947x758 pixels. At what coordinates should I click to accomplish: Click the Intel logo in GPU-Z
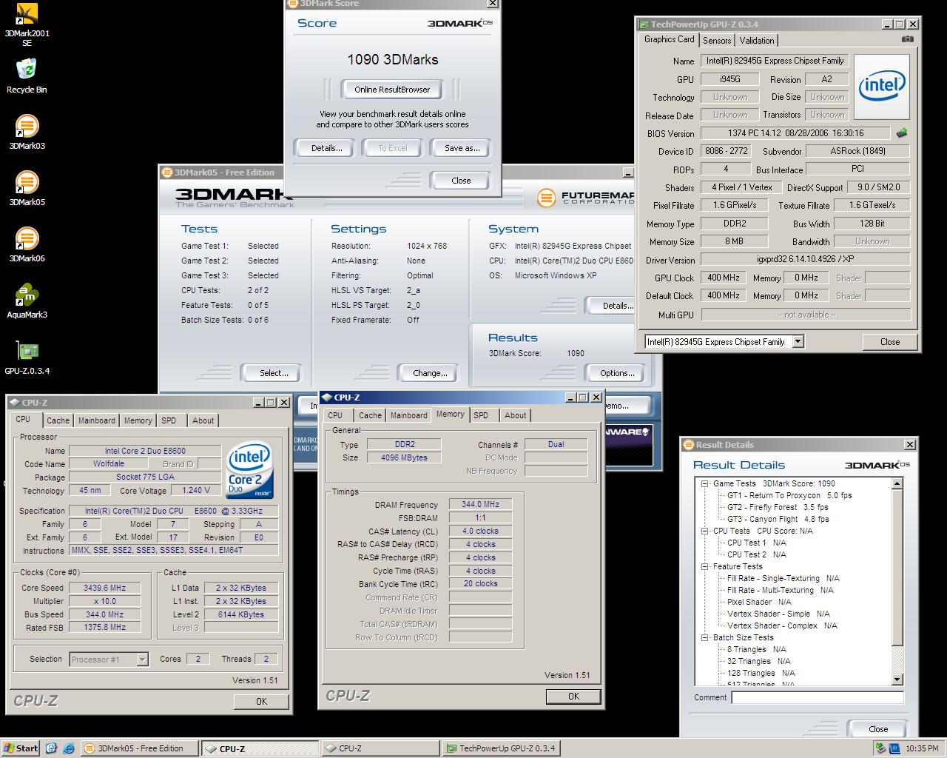pyautogui.click(x=882, y=86)
